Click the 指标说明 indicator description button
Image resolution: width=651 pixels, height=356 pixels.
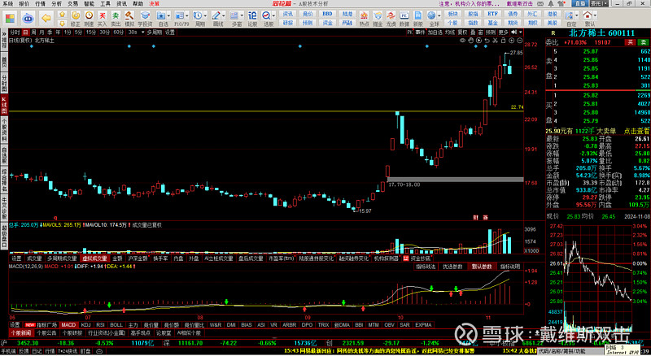[x=509, y=267]
